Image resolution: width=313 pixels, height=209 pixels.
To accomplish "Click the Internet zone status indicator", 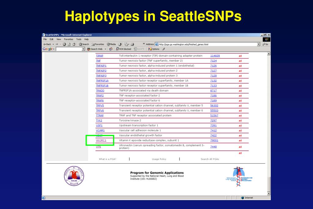I will tap(247, 198).
